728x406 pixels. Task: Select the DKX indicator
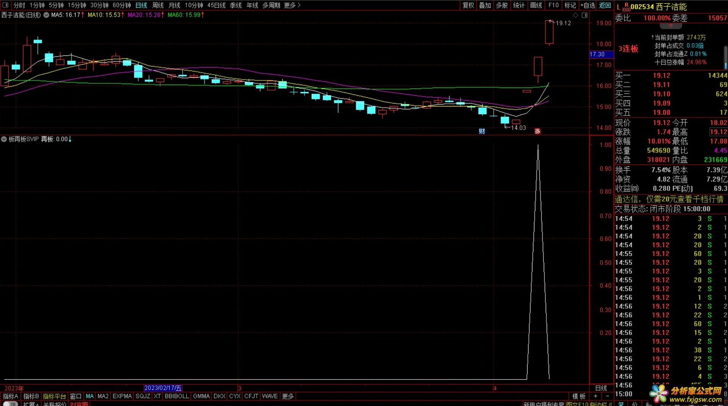(x=220, y=396)
